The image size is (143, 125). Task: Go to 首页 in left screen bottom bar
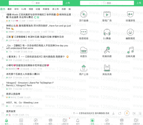tap(7, 122)
